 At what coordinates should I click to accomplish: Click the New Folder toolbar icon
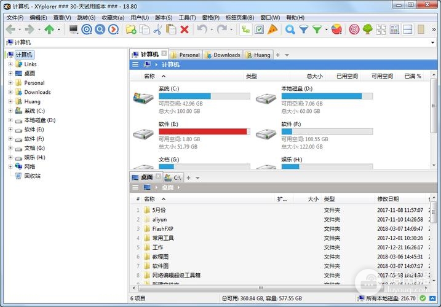point(130,29)
